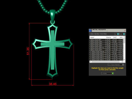
Task: Select the Yellow Gold:9KY row
Action: pyautogui.click(x=106, y=40)
